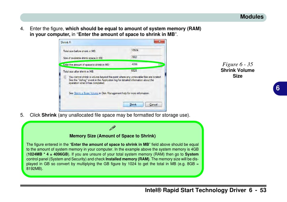
Task: Click the Intel Rapid Start Technology Driver footer text
Action: click(x=195, y=190)
